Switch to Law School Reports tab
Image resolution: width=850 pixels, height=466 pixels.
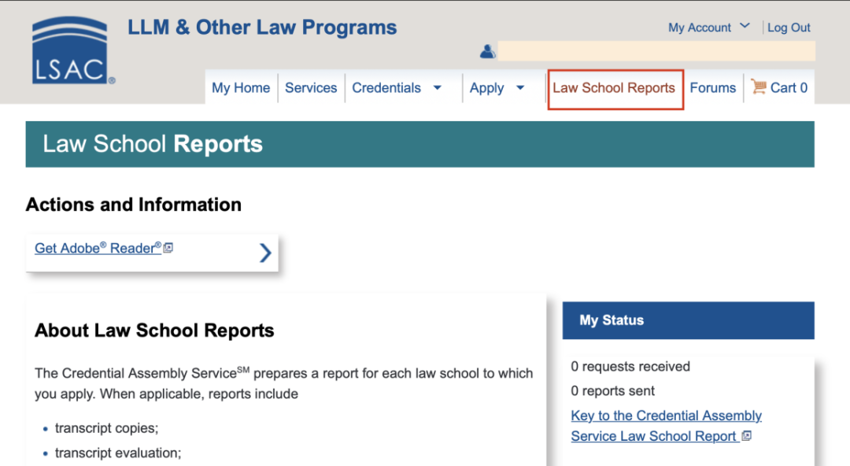coord(614,88)
